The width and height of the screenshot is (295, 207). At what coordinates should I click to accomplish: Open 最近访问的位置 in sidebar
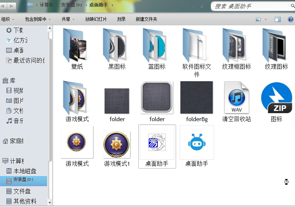coord(26,60)
